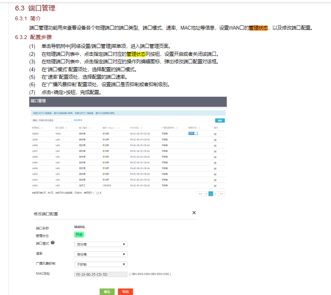Sort table by 物理端口 column arrow
The height and width of the screenshot is (295, 331).
pos(43,128)
